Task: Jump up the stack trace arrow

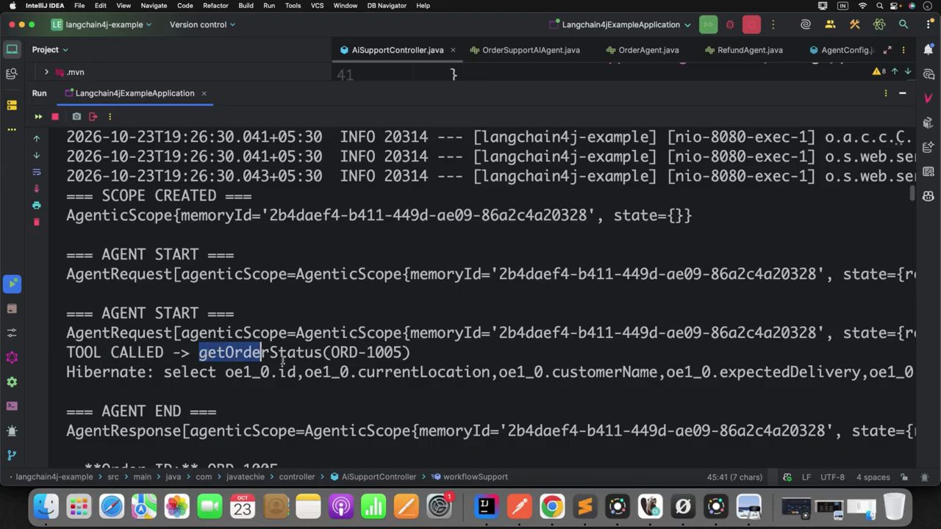Action: [36, 138]
